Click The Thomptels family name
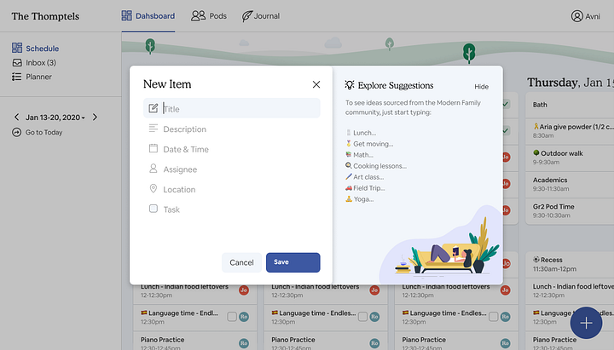 pos(45,16)
